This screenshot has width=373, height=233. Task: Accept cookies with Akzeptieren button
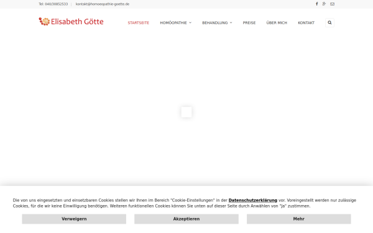coord(186,219)
